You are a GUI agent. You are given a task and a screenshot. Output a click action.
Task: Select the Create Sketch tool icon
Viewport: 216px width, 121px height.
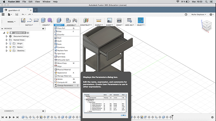click(23, 20)
